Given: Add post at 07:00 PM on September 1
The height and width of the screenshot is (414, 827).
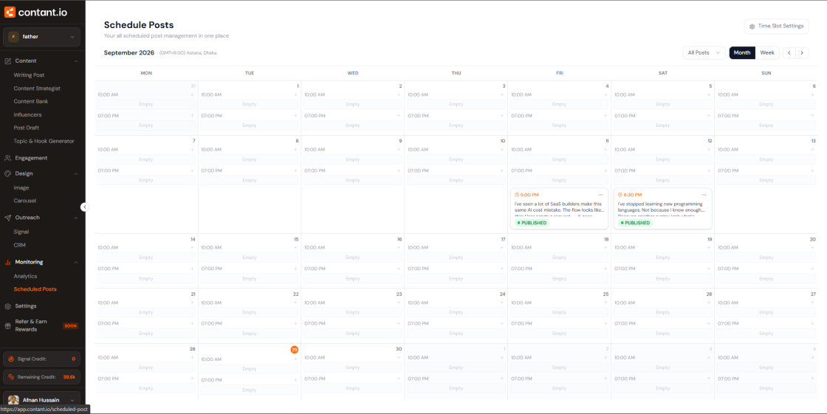Looking at the screenshot, I should coord(295,116).
